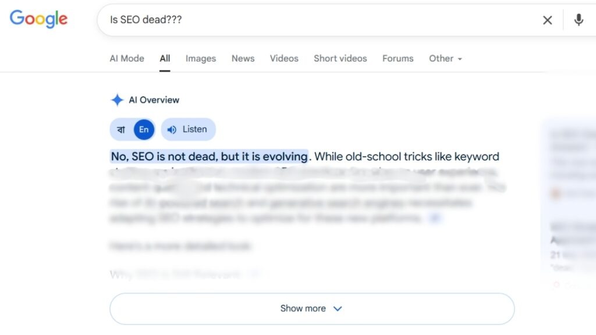This screenshot has height=335, width=596.
Task: Click the microphone icon for voice search
Action: [579, 20]
